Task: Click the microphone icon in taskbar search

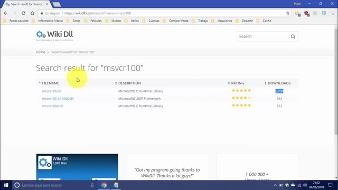Action: [x=92, y=185]
